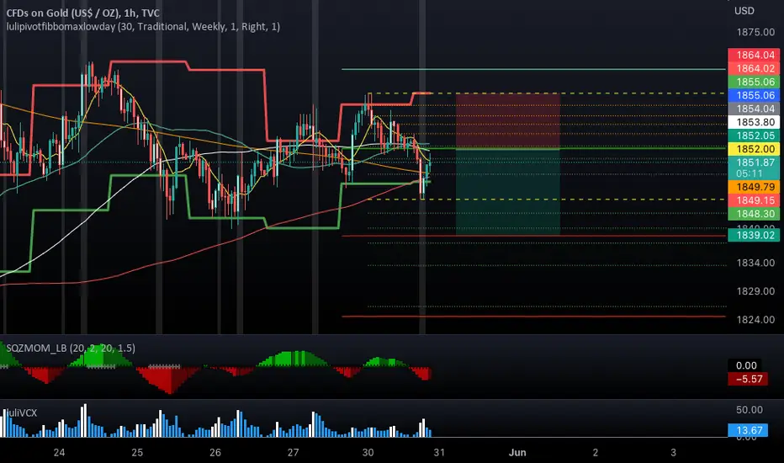Click date label 31 on time axis
Viewport: 784px width, 463px height.
[x=439, y=453]
